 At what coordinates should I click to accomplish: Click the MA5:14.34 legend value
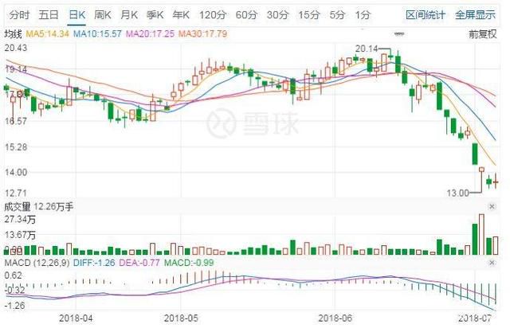pos(48,33)
